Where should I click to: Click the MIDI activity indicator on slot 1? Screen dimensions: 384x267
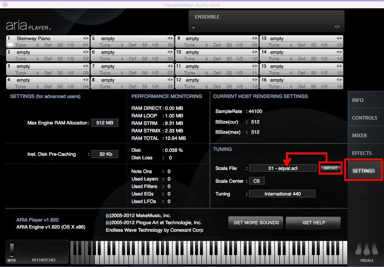click(x=10, y=45)
